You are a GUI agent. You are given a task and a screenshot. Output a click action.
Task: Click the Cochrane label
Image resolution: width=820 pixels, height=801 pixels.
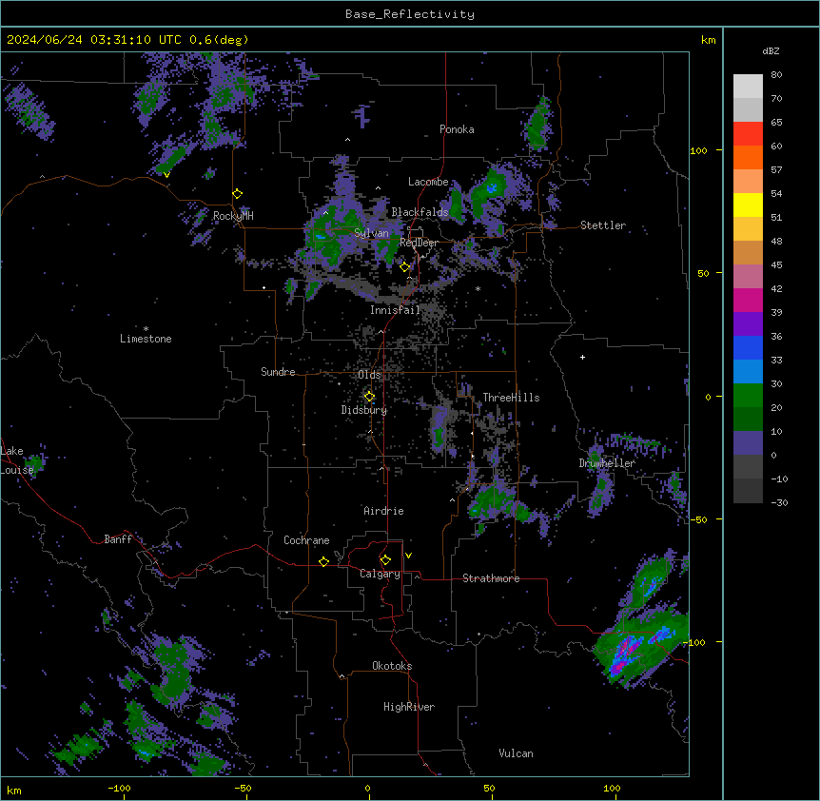pyautogui.click(x=306, y=540)
